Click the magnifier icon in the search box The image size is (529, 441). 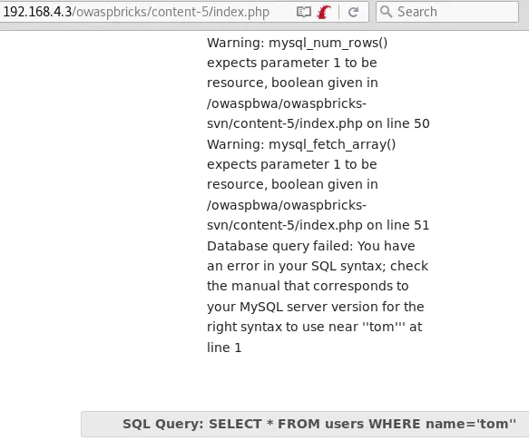click(x=386, y=12)
